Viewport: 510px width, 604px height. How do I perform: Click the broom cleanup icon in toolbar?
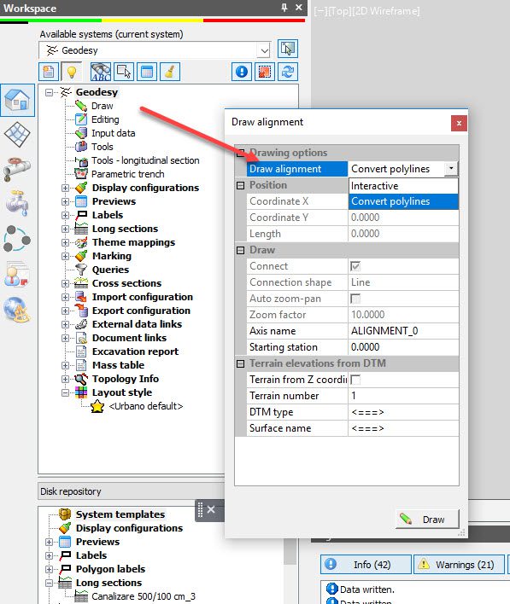coord(170,72)
